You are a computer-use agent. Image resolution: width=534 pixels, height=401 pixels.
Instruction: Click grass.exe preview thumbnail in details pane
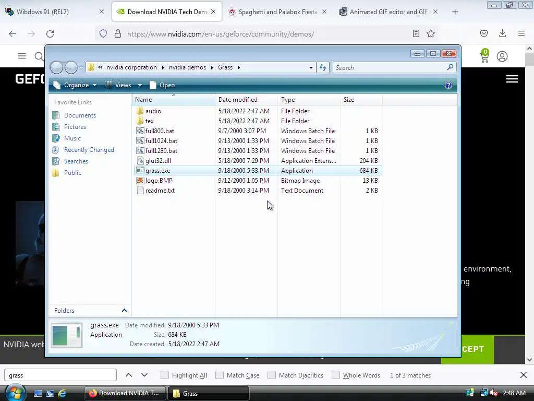(67, 335)
